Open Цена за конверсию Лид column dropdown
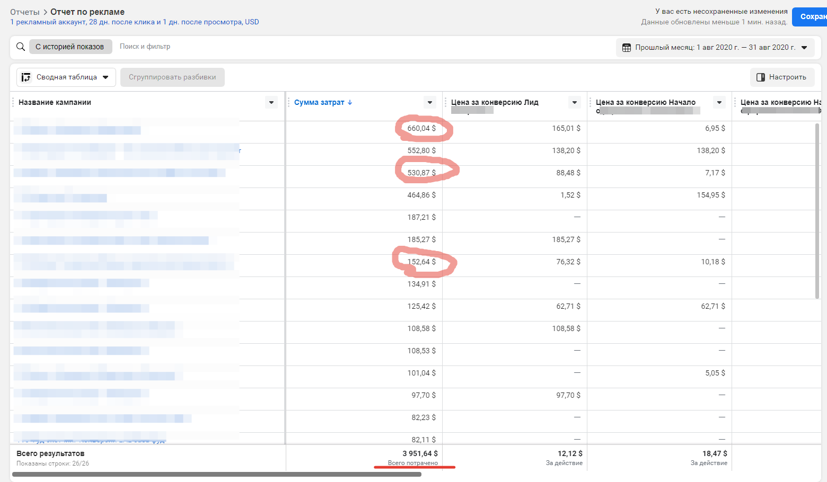Viewport: 827px width, 482px height. pos(575,102)
